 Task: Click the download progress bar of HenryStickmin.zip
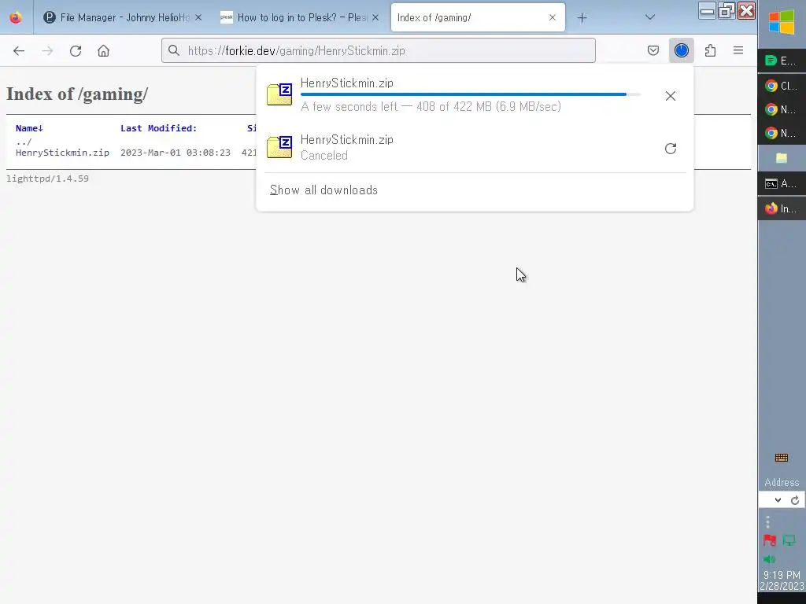point(471,94)
